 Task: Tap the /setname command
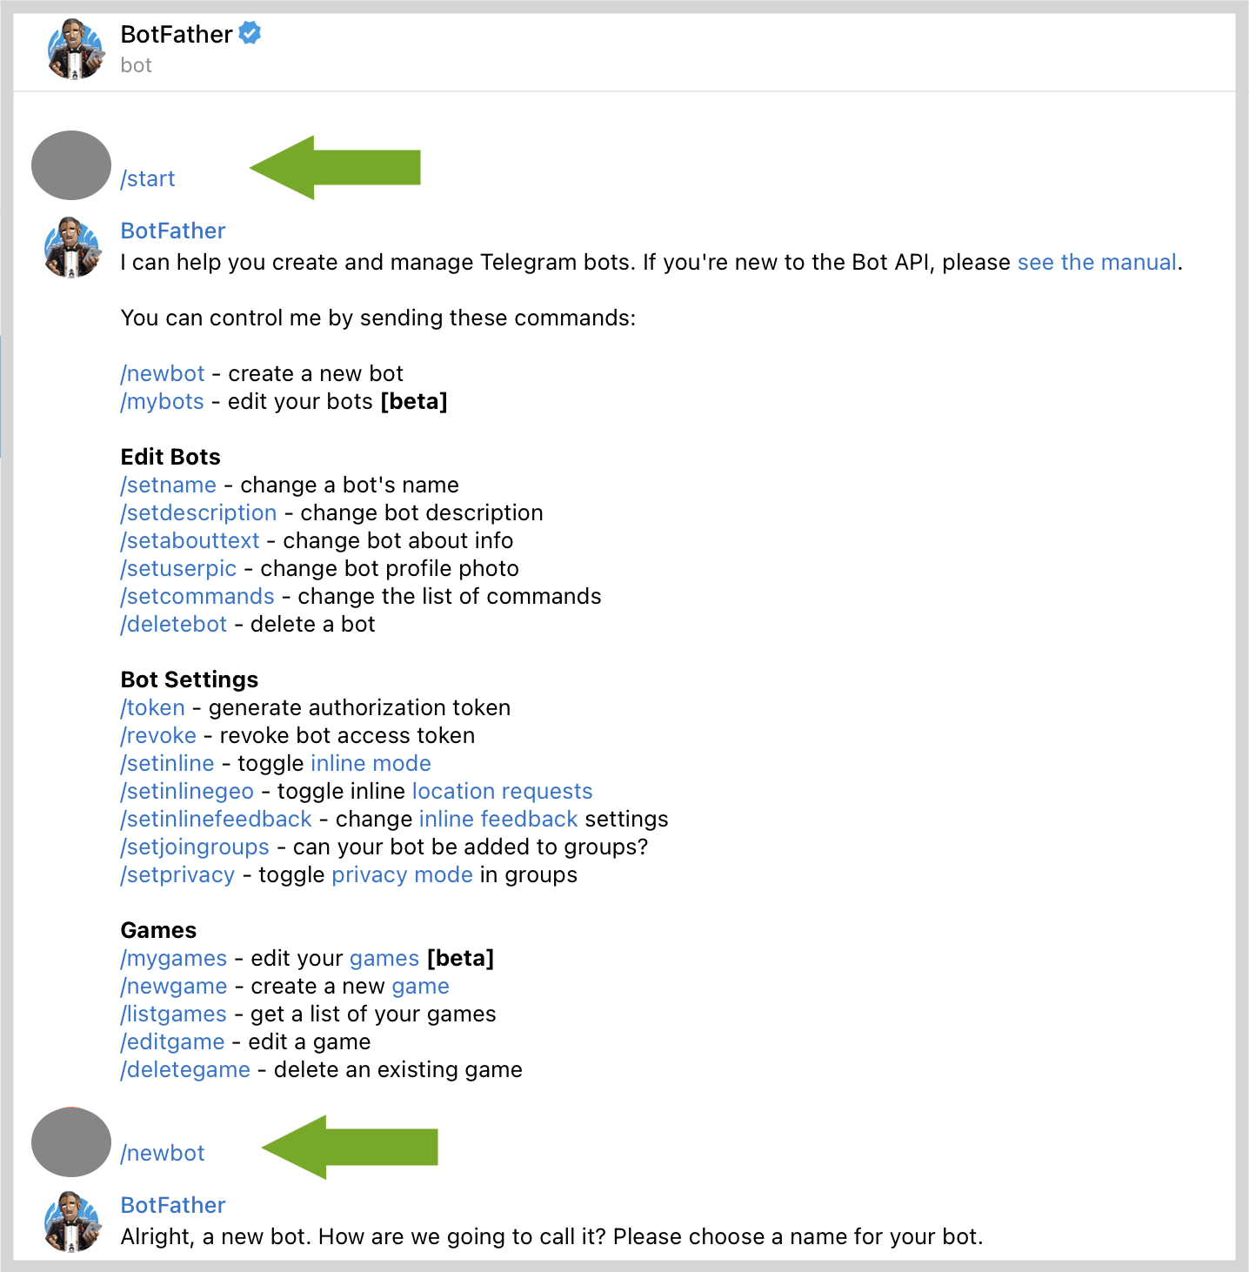169,485
